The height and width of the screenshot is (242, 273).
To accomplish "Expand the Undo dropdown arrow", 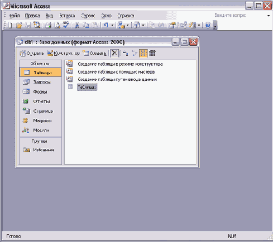I will (x=112, y=25).
